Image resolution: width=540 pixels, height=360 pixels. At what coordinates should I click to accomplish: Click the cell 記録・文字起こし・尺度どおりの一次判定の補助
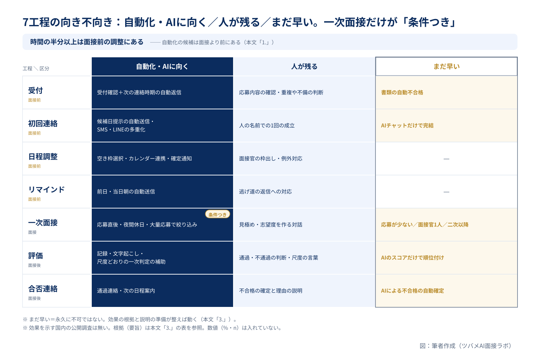(x=162, y=258)
